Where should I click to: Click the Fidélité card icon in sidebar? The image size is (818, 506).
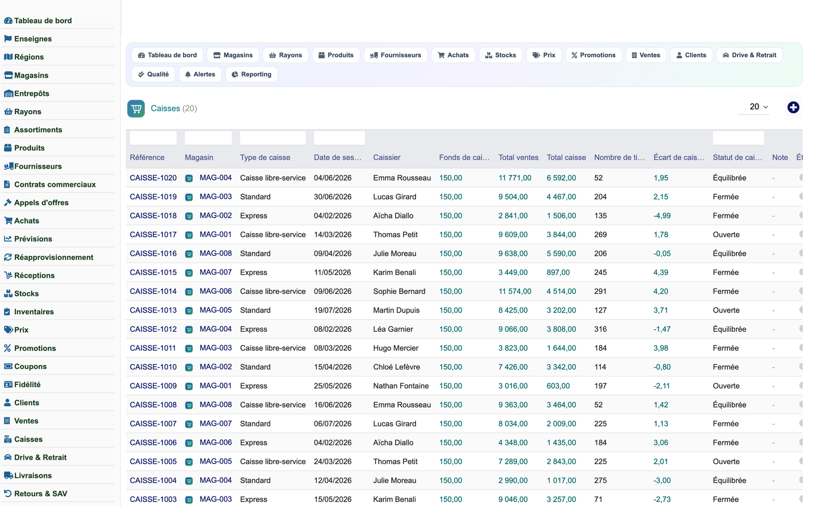tap(8, 384)
